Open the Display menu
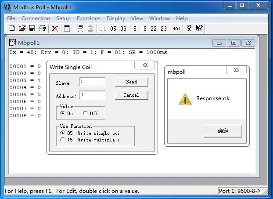Viewport: 273px width, 199px height. coord(116,18)
